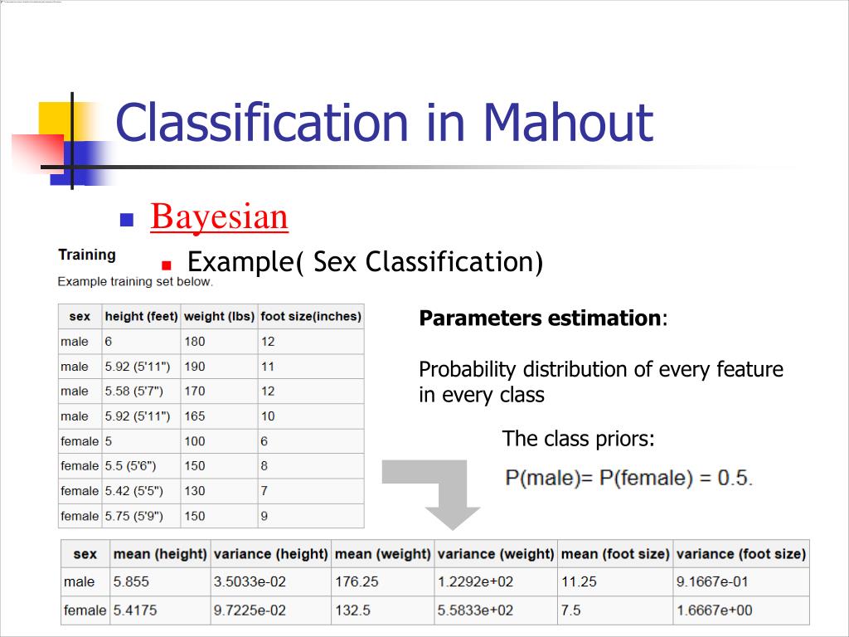Viewport: 849px width, 637px height.
Task: Click the value '5.5833e+02'
Action: [x=496, y=610]
